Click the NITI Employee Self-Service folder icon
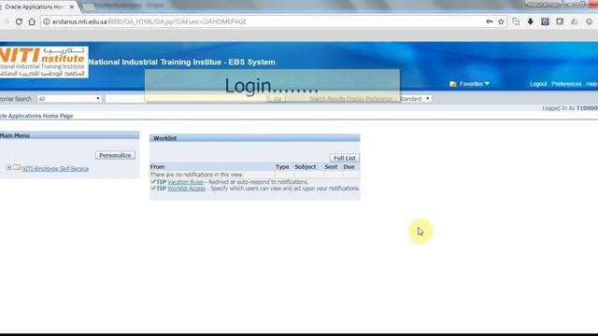The image size is (598, 336). pyautogui.click(x=17, y=167)
